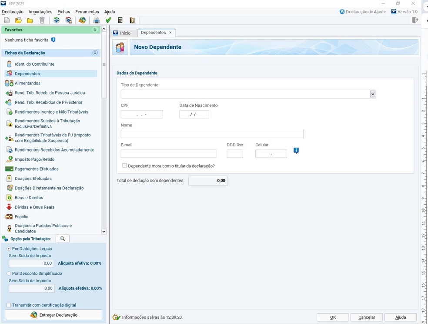The height and width of the screenshot is (324, 428).
Task: Click the sidebar scrollbar down arrow
Action: tap(104, 232)
